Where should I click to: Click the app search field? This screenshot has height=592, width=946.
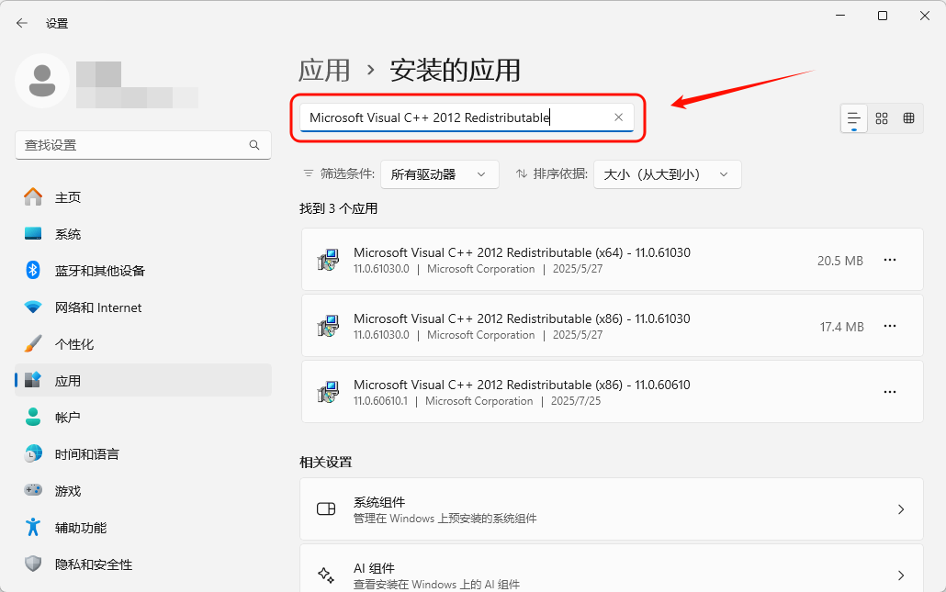467,117
